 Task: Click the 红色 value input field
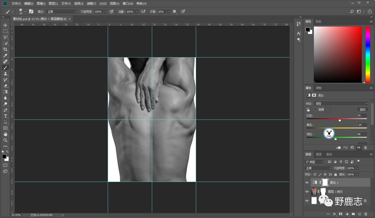coord(362,115)
